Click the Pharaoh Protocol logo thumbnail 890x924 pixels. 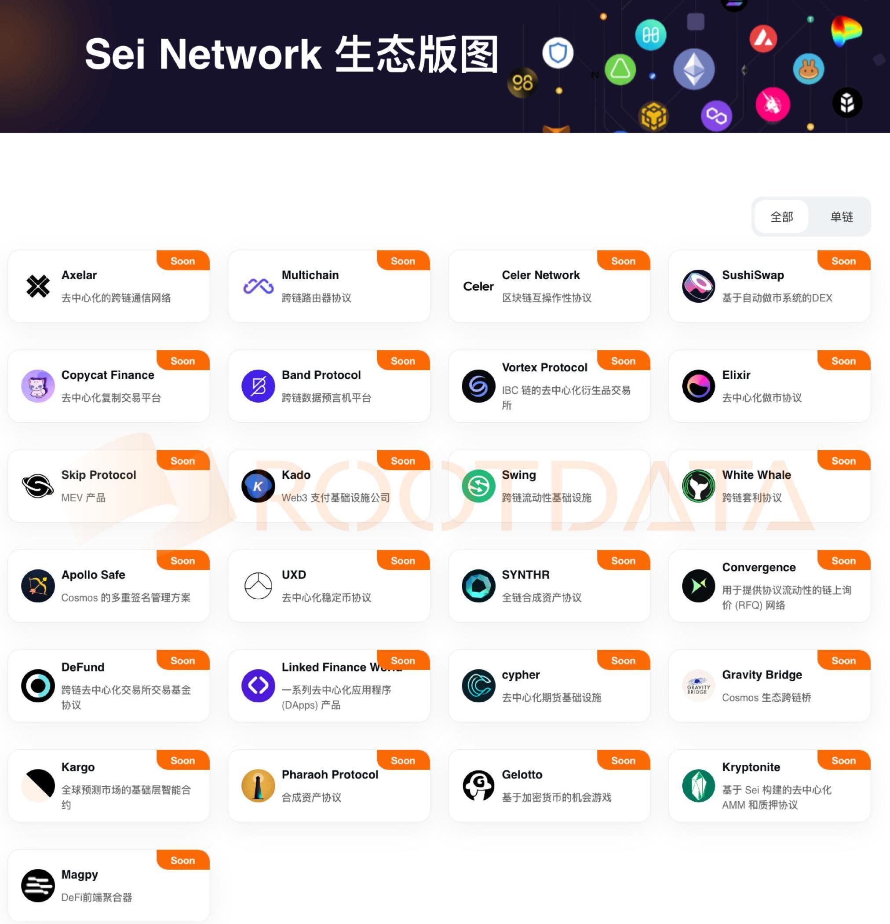tap(258, 786)
